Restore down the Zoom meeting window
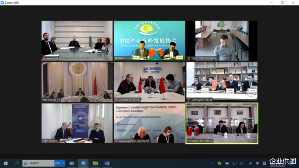This screenshot has width=299, height=168. pos(282,3)
